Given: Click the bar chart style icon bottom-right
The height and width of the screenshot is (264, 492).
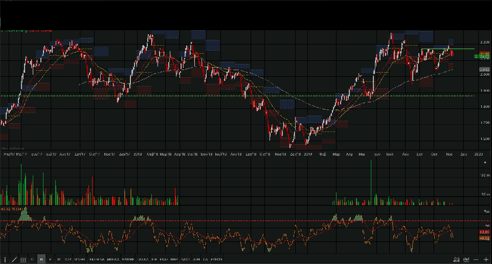Looking at the screenshot, I should tap(466, 259).
